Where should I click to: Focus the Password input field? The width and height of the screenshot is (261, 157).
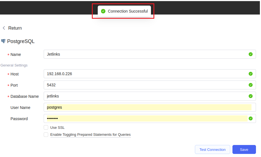click(150, 118)
